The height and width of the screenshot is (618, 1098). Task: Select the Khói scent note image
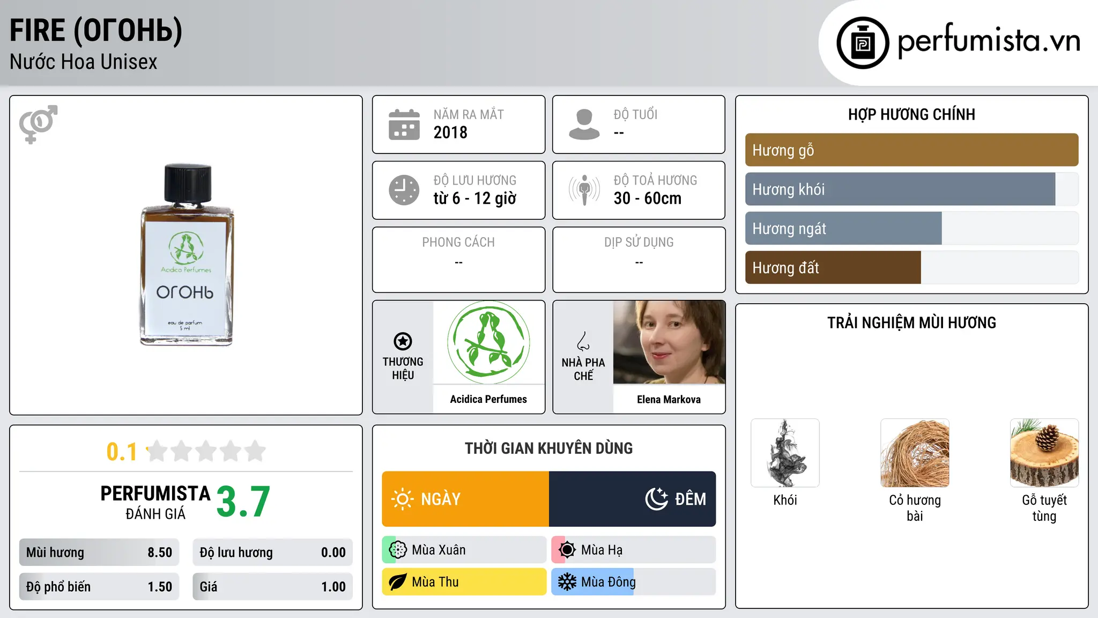pyautogui.click(x=785, y=453)
